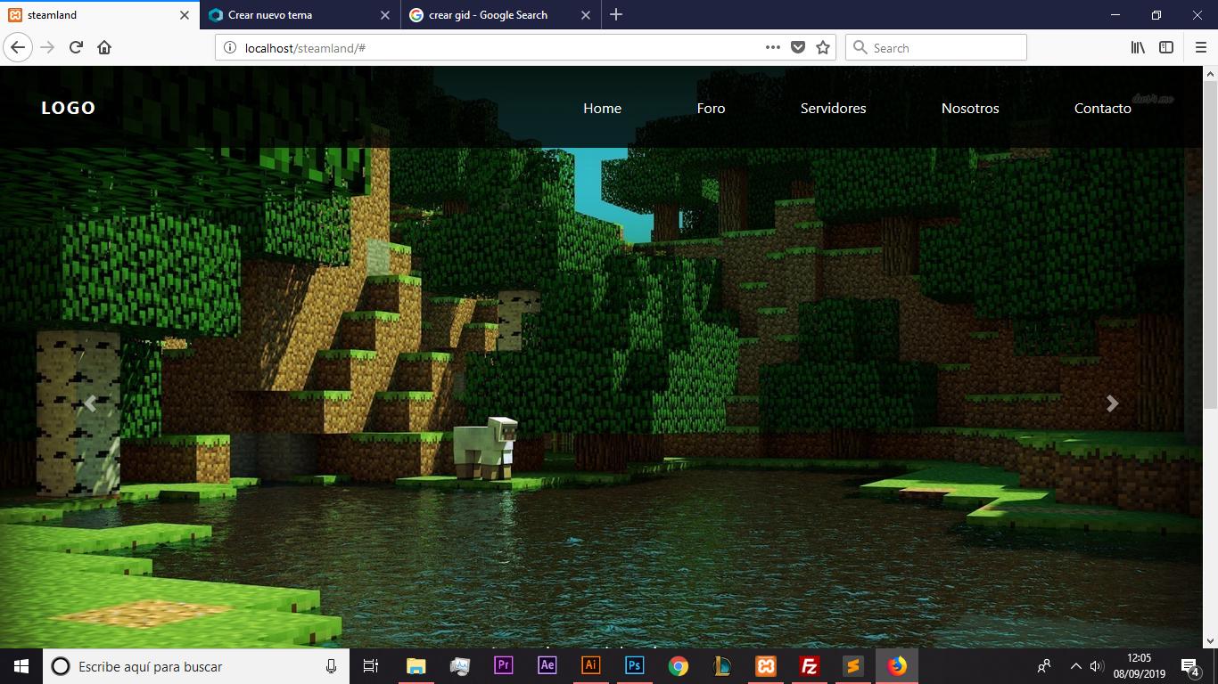Switch to the steamland tab

(100, 15)
